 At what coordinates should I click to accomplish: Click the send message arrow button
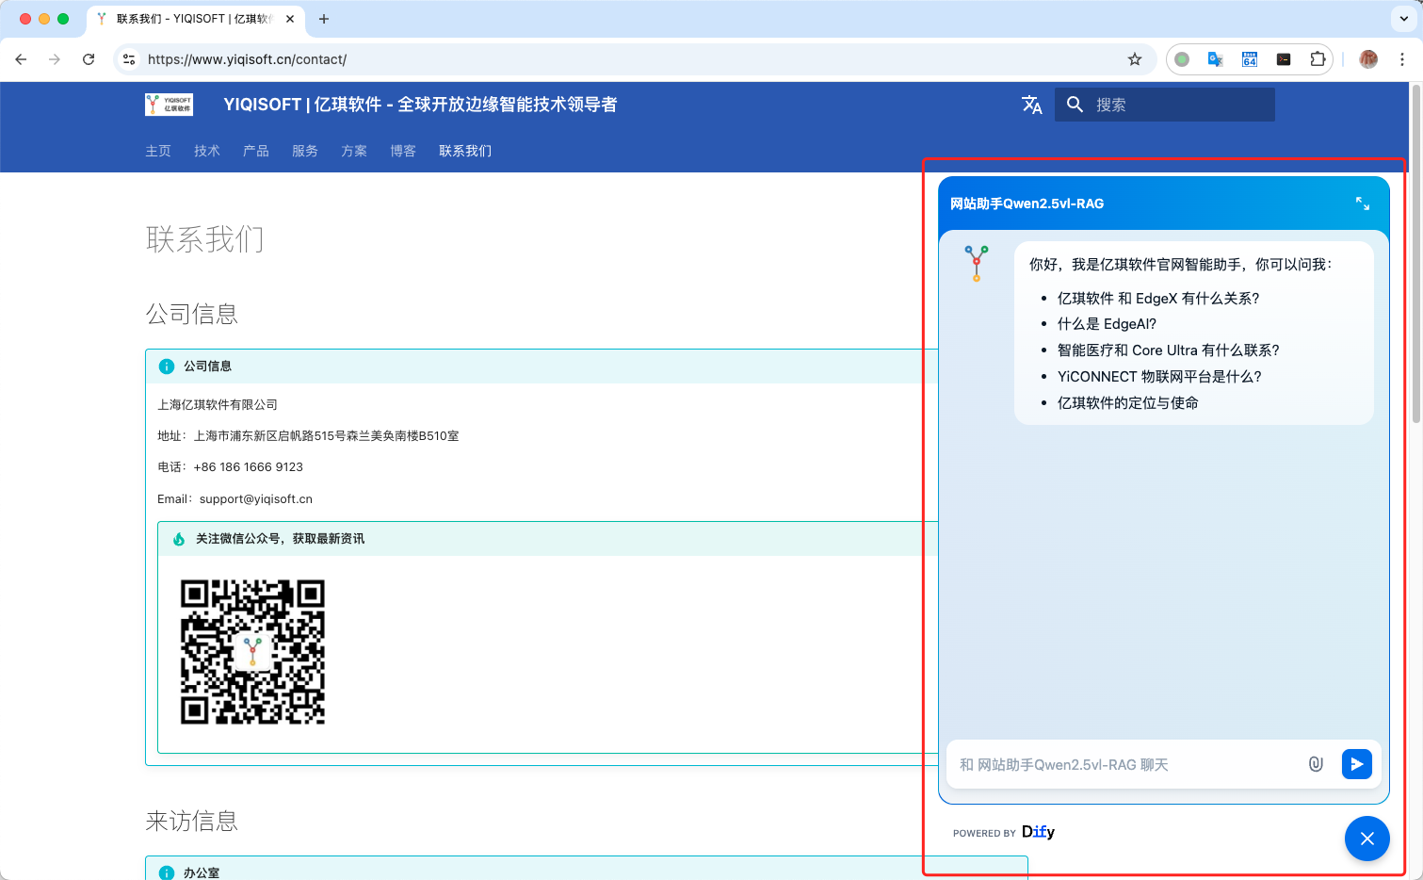[1356, 764]
